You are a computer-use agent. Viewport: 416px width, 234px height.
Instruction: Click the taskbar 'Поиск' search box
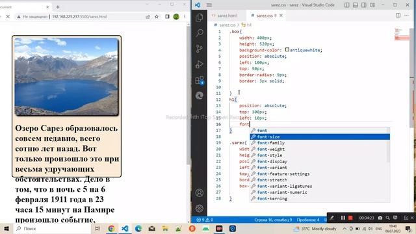pyautogui.click(x=53, y=228)
